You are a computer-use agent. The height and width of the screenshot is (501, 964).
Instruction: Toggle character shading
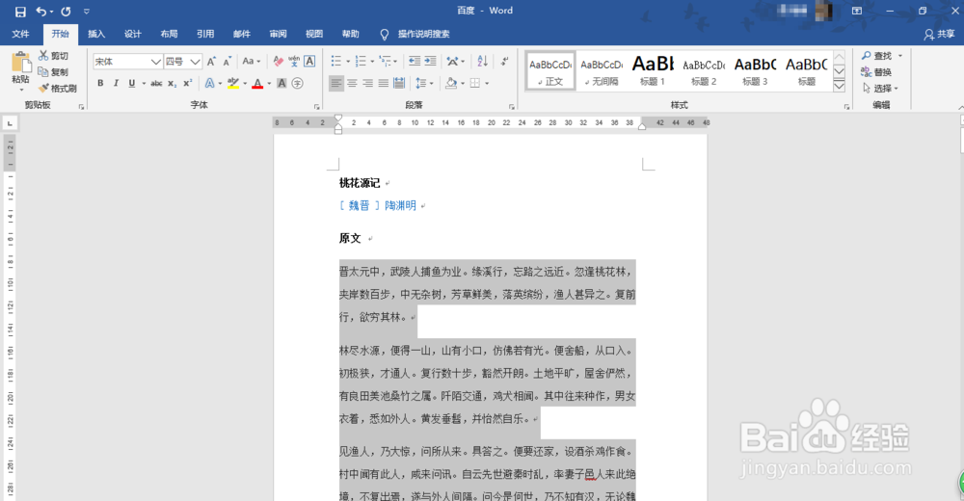pyautogui.click(x=281, y=83)
